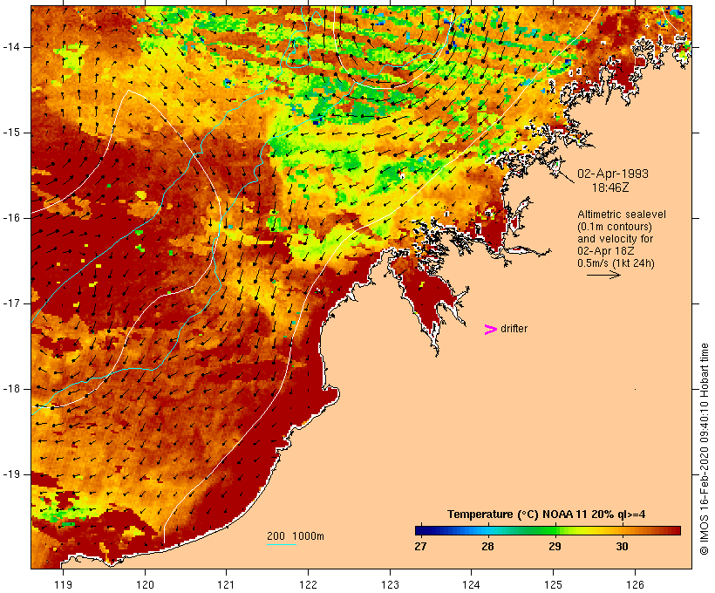Click the colorbar tick label '29'
This screenshot has width=715, height=593.
555,547
